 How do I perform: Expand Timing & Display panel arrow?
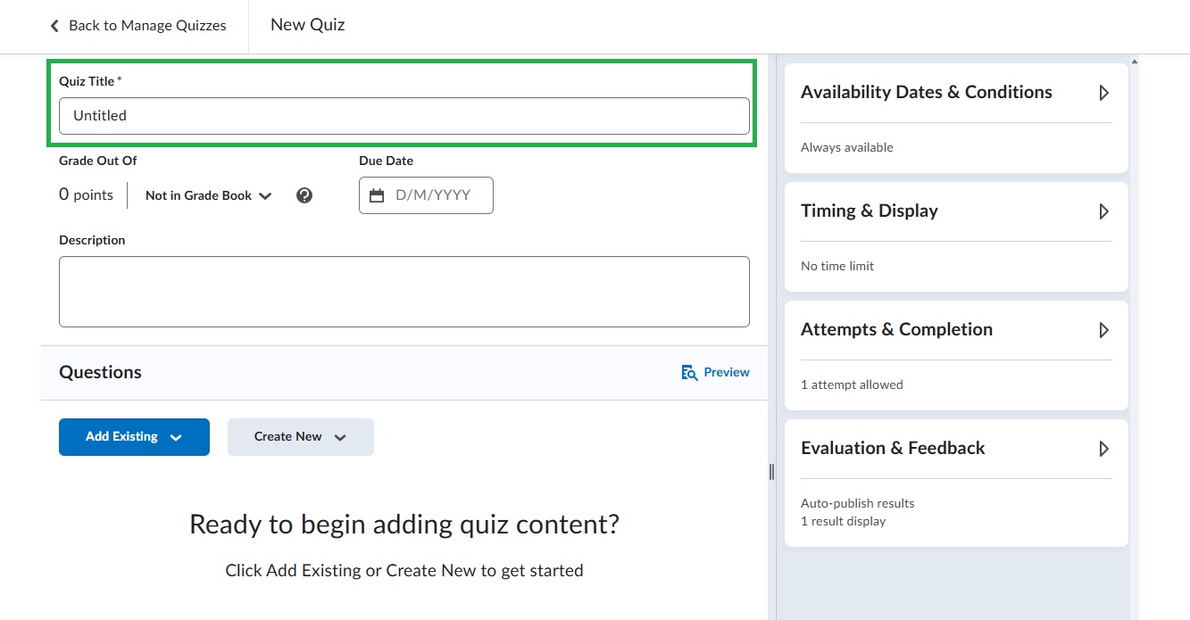[1103, 211]
